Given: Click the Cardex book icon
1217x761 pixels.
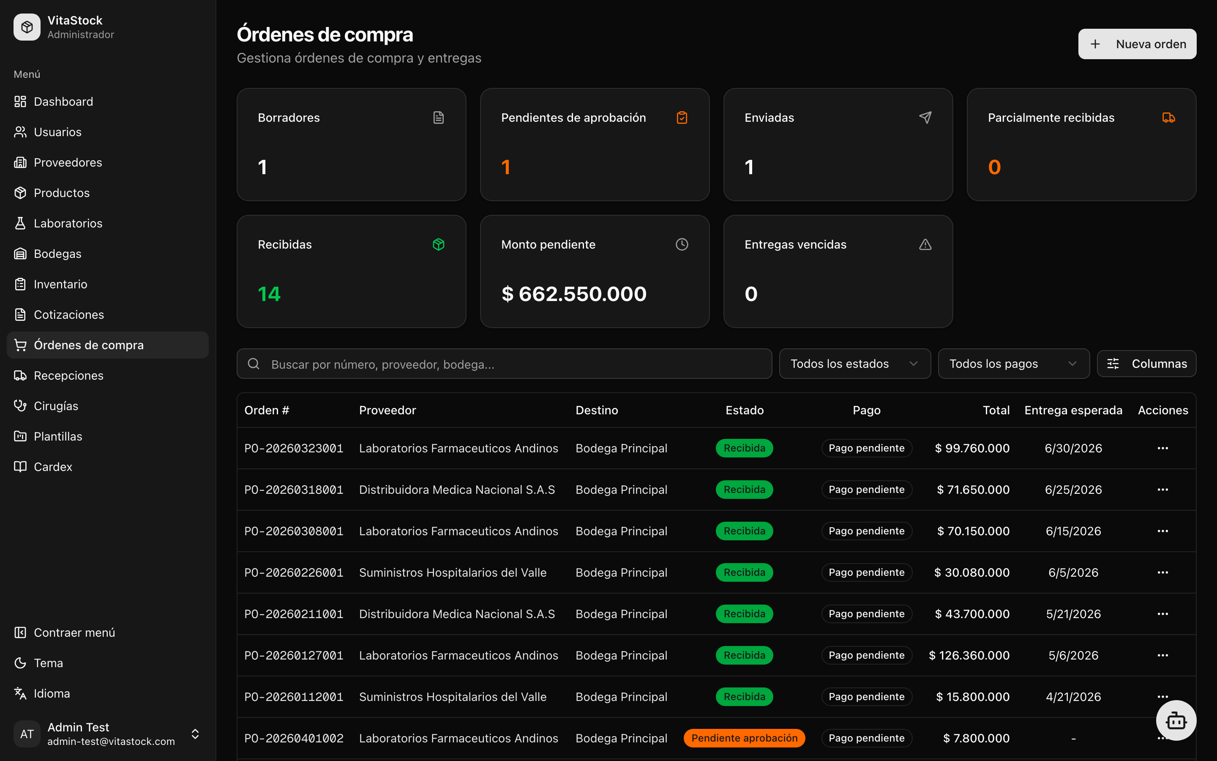Looking at the screenshot, I should point(20,467).
